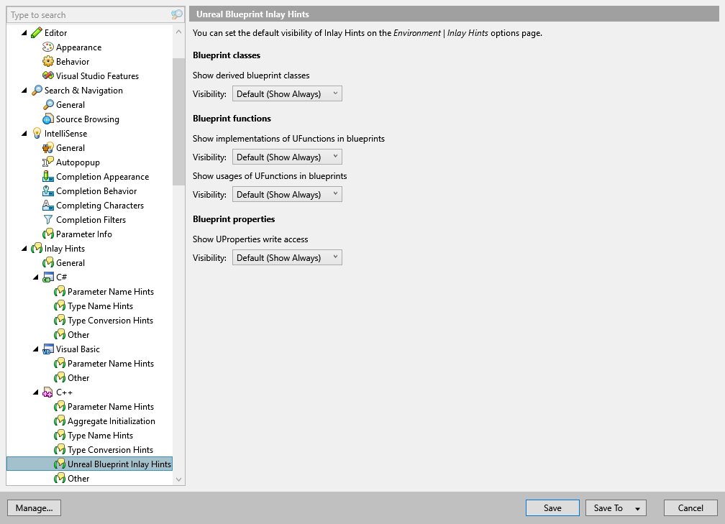Select Completing Characters tree item
725x524 pixels.
point(100,205)
